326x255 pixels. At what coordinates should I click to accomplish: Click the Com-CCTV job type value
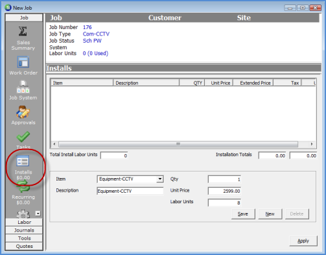pos(96,34)
